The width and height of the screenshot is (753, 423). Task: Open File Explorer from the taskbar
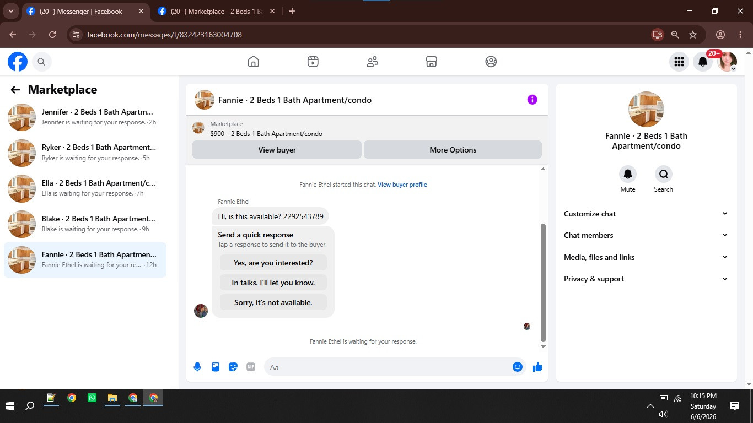click(x=112, y=398)
